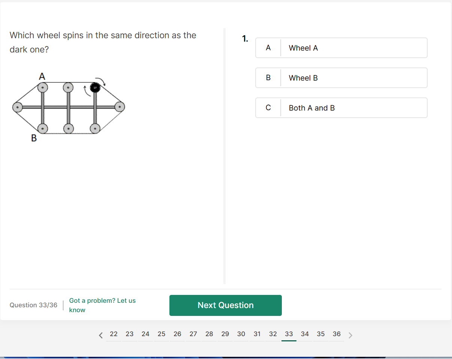452x359 pixels.
Task: Jump to question 22
Action: (114, 334)
